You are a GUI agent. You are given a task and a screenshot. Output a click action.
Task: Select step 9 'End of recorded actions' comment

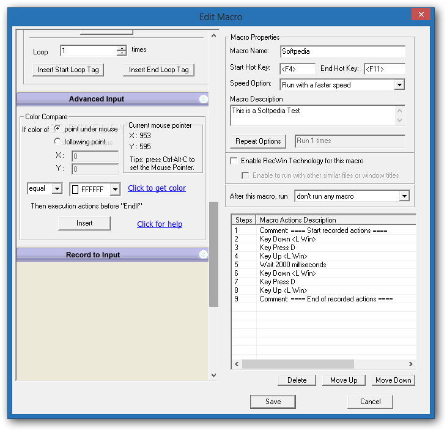(323, 299)
